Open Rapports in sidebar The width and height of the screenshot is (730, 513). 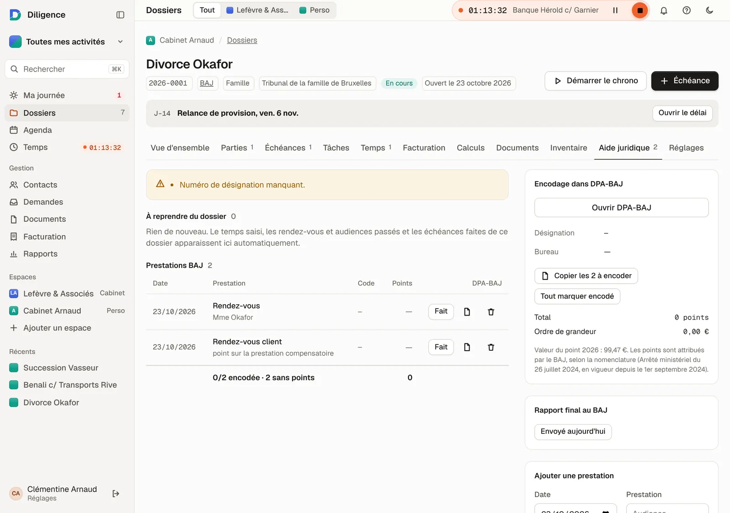click(67, 254)
